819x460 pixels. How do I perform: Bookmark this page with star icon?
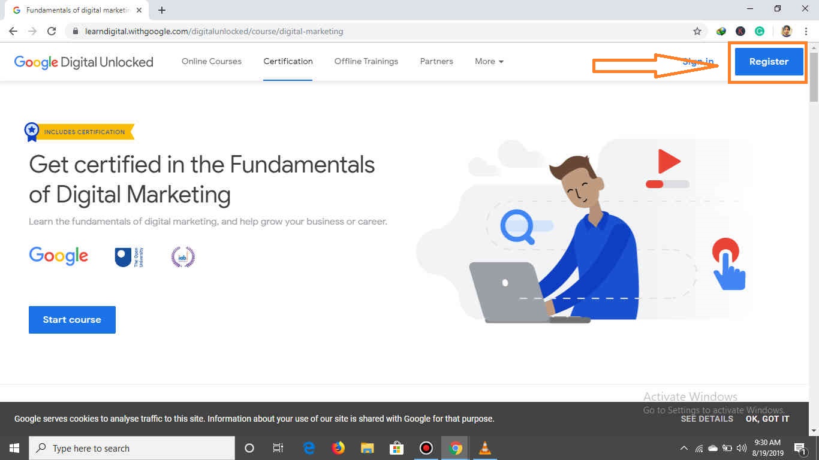697,31
